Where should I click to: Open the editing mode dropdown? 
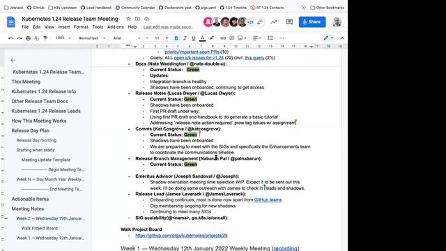(328, 38)
